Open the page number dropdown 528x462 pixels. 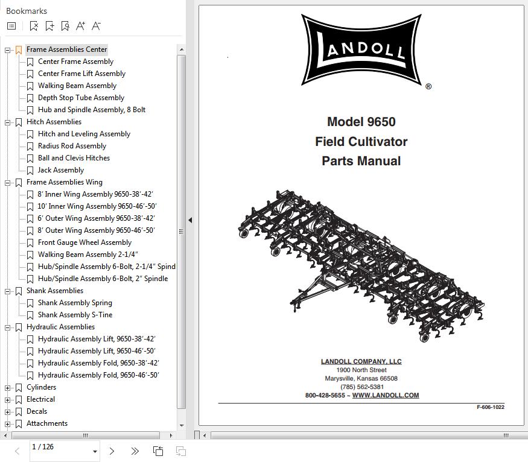coord(94,451)
